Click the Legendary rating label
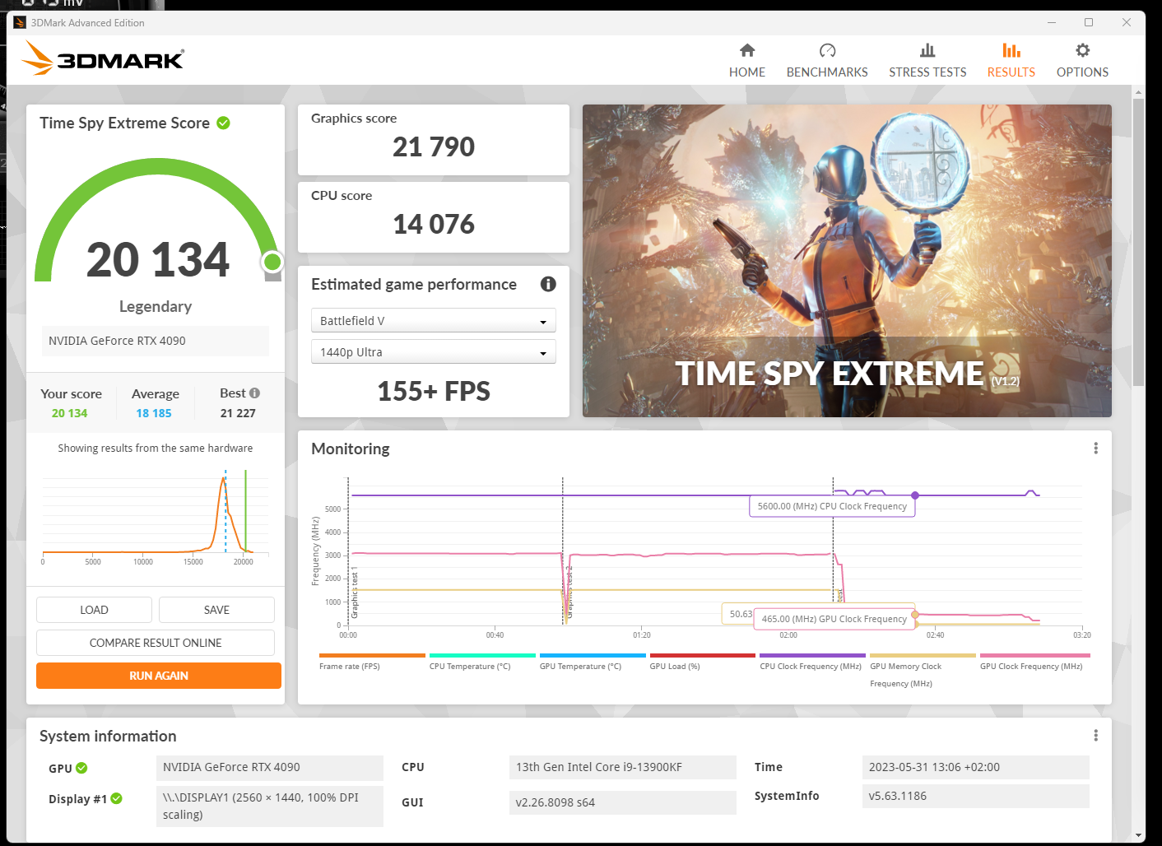 [x=156, y=306]
